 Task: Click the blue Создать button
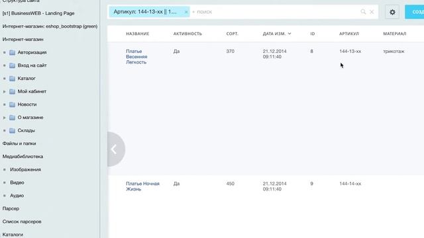click(x=415, y=12)
